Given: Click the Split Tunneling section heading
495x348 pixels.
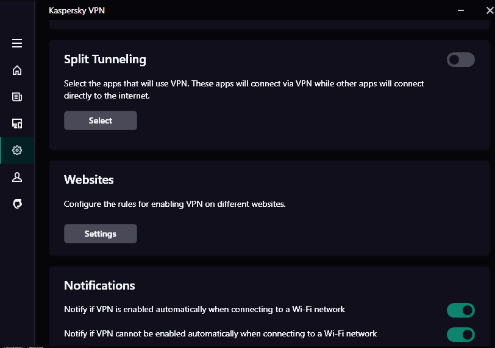Looking at the screenshot, I should coord(105,60).
